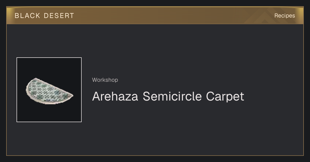Click the gold header banner bar
This screenshot has width=310, height=162.
coord(155,15)
